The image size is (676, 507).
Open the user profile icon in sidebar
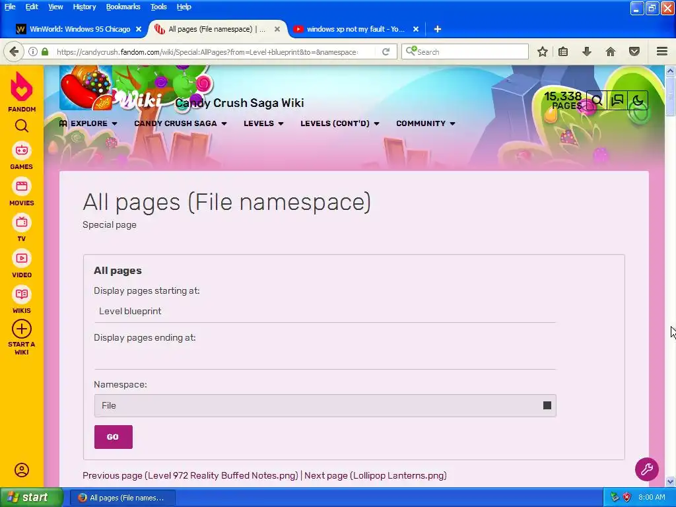point(22,470)
